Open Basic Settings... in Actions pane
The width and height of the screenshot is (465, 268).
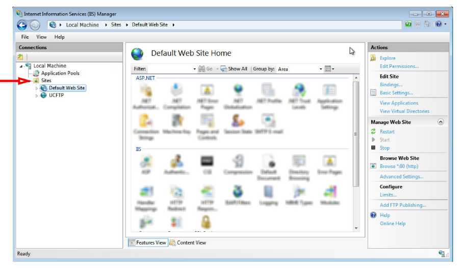pos(396,93)
